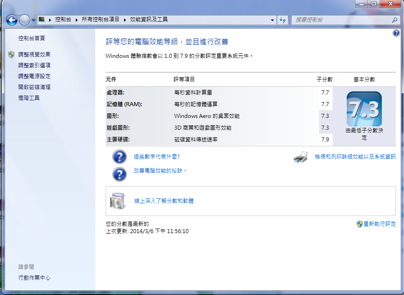The image size is (404, 295).
Task: Minimize the window
Action: tap(361, 4)
